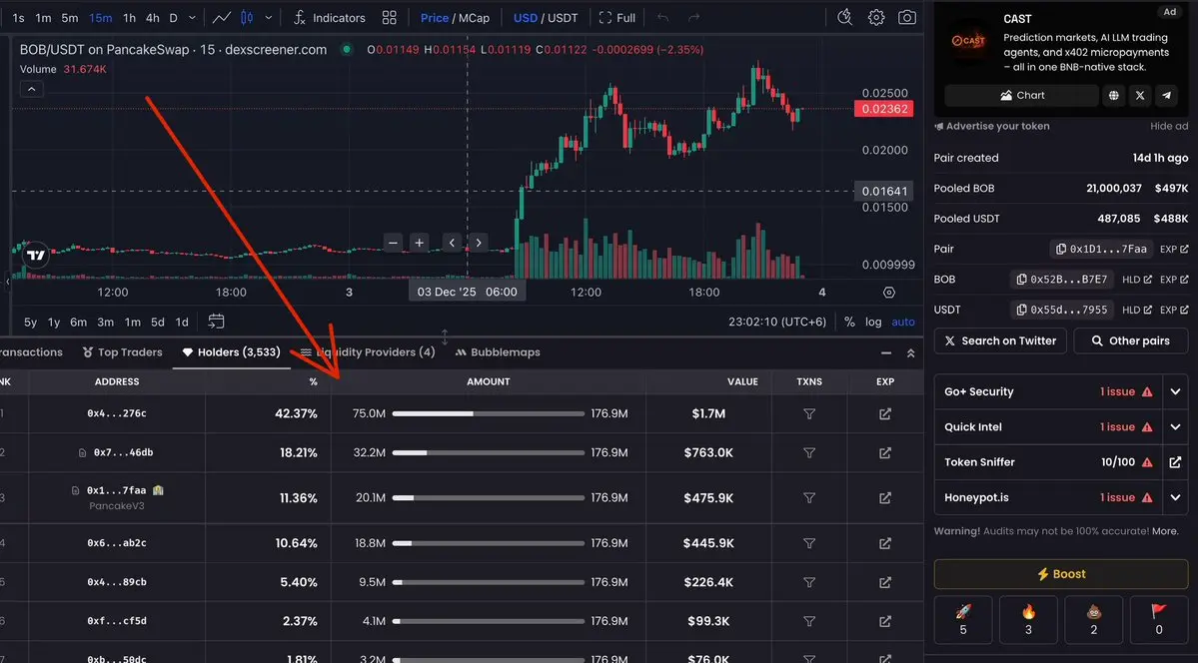1198x663 pixels.
Task: Select the 1h timeframe
Action: 129,18
